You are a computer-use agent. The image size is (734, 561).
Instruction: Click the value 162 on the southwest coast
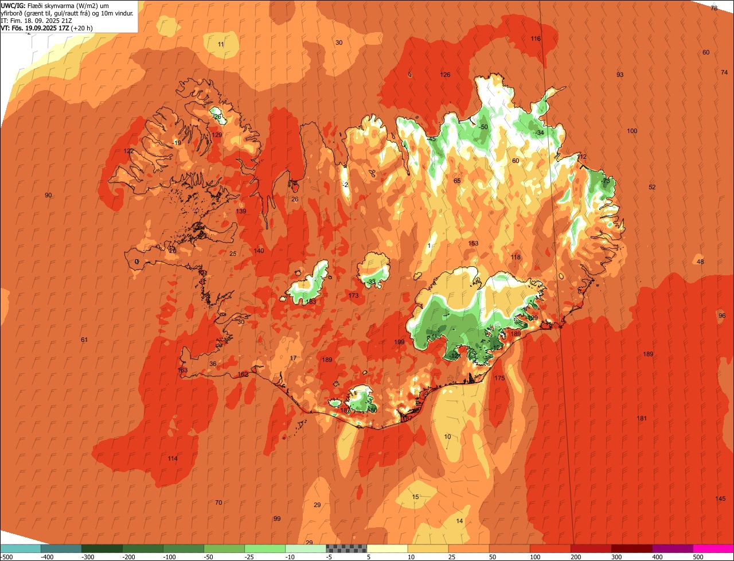pyautogui.click(x=243, y=375)
